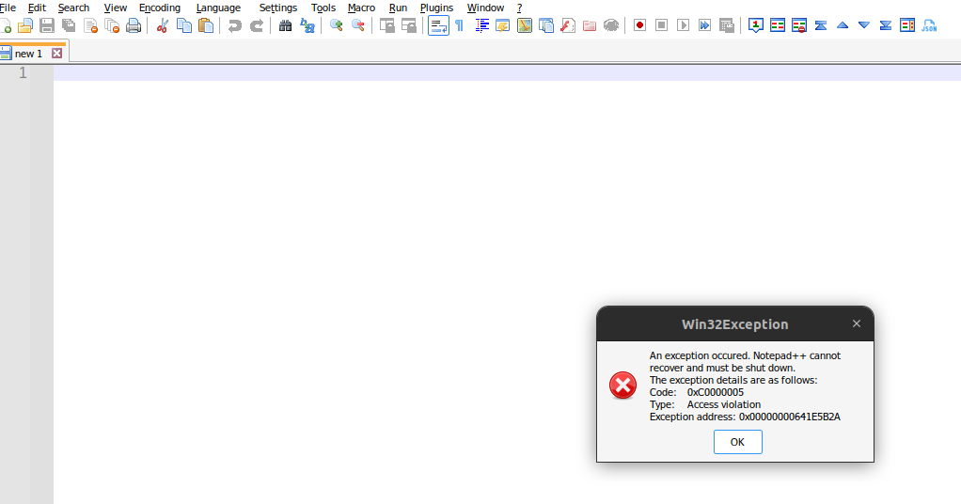The height and width of the screenshot is (504, 961).
Task: Open a file with the folder icon
Action: coord(25,25)
